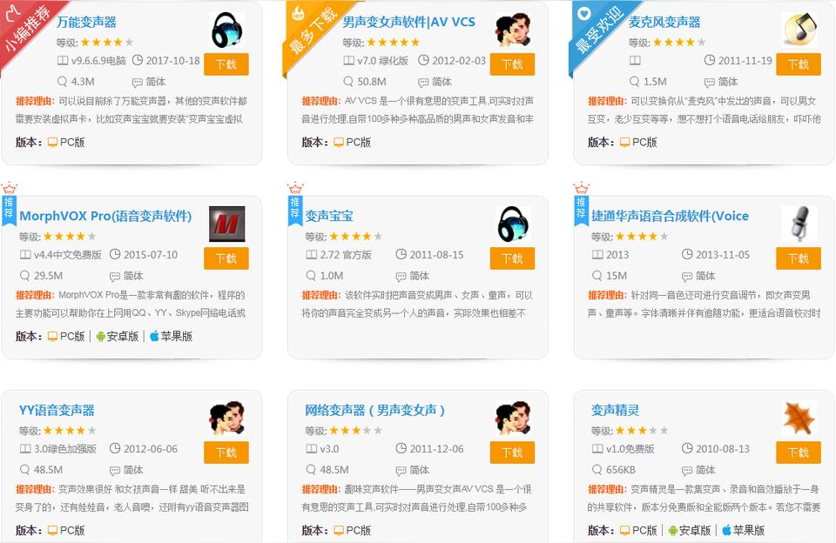Open the 捷通华声语音合成软件 title link

coord(670,217)
